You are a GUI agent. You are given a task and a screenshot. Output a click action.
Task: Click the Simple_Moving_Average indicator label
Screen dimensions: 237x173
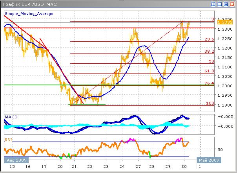coord(29,13)
